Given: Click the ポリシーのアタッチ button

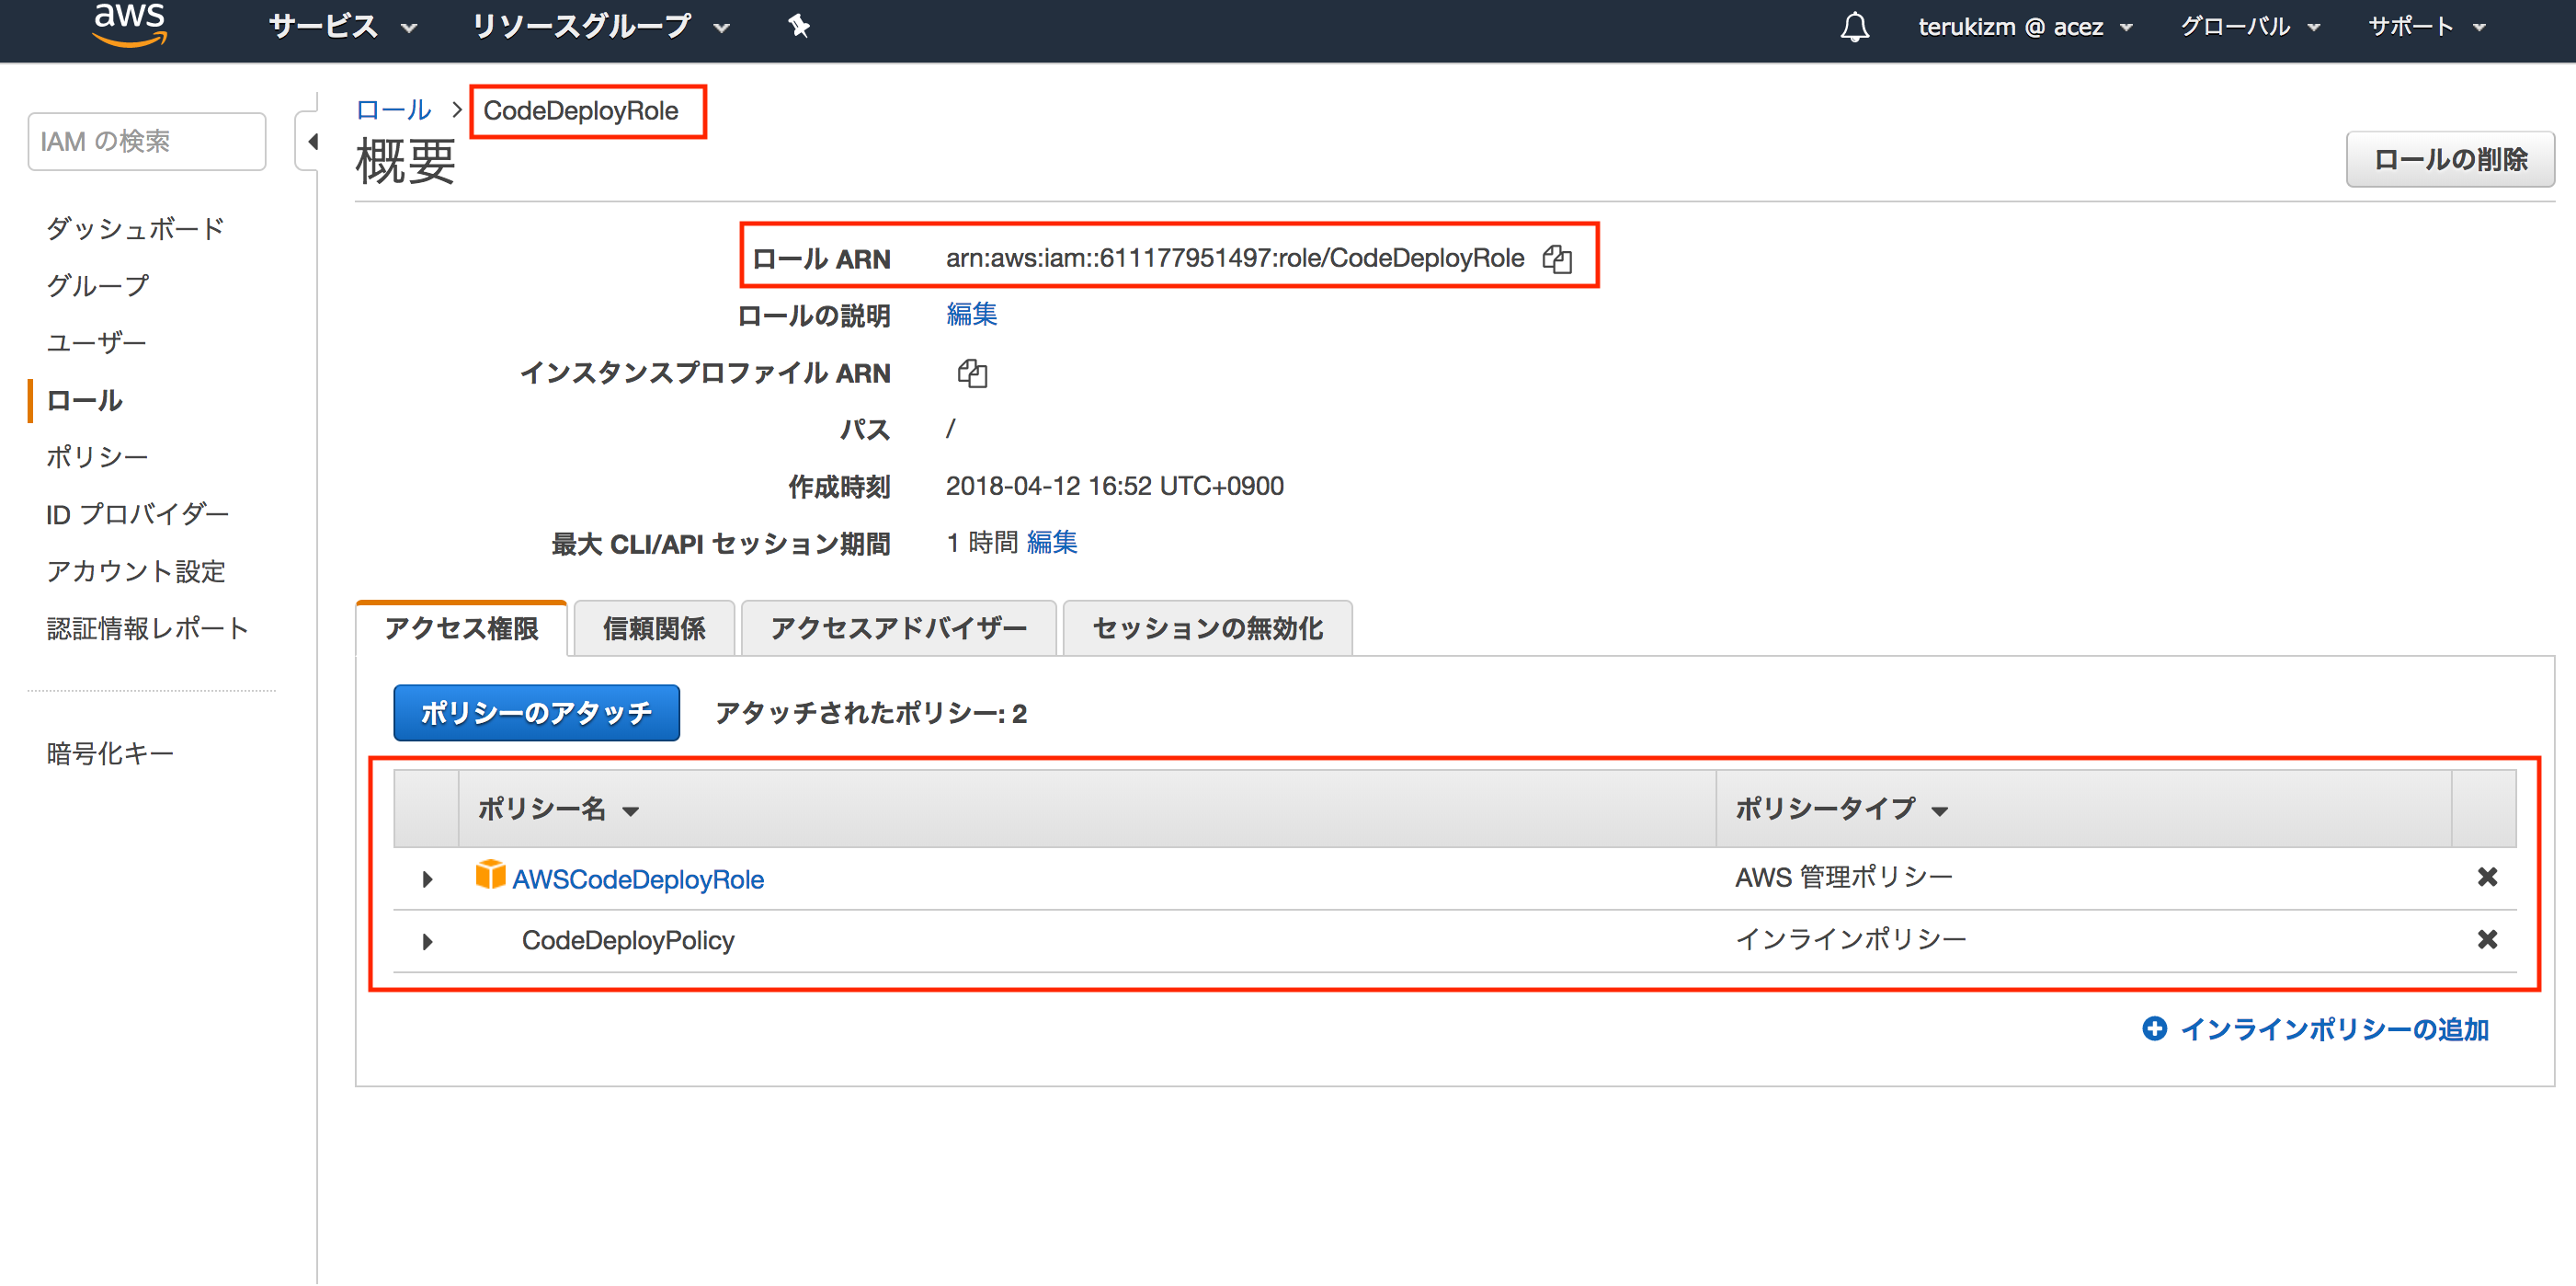Looking at the screenshot, I should (x=536, y=713).
